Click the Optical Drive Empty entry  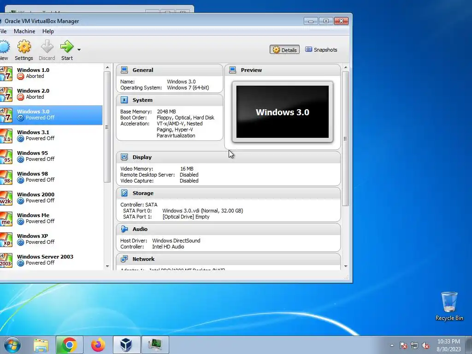(x=186, y=217)
